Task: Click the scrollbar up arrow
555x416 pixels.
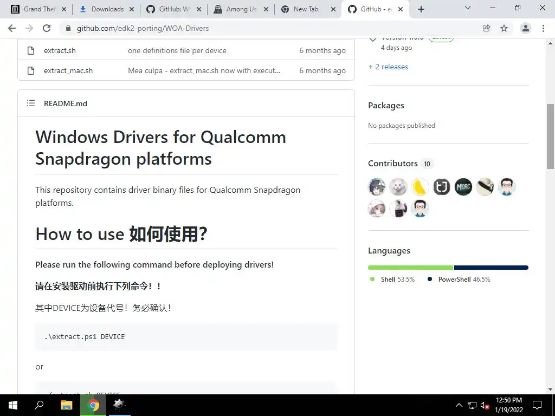Action: (550, 43)
